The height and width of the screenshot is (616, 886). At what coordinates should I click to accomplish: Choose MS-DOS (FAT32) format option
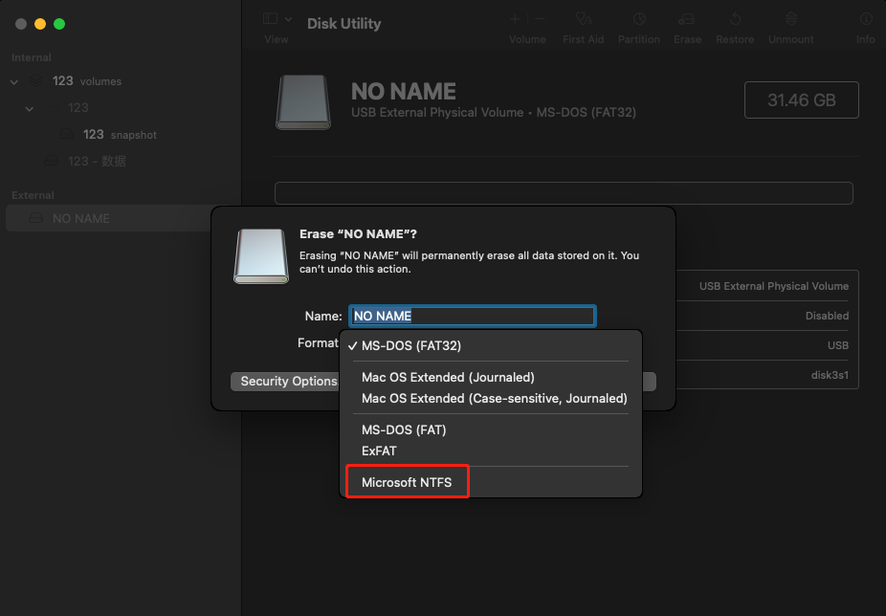point(410,346)
